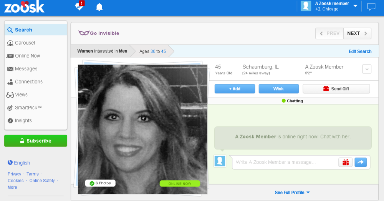Click the PREV profile button

click(329, 33)
